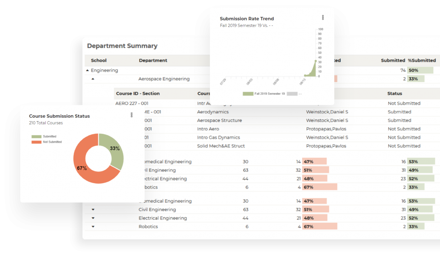
Task: Collapse the Aerospace Engineering department row
Action: 93,79
